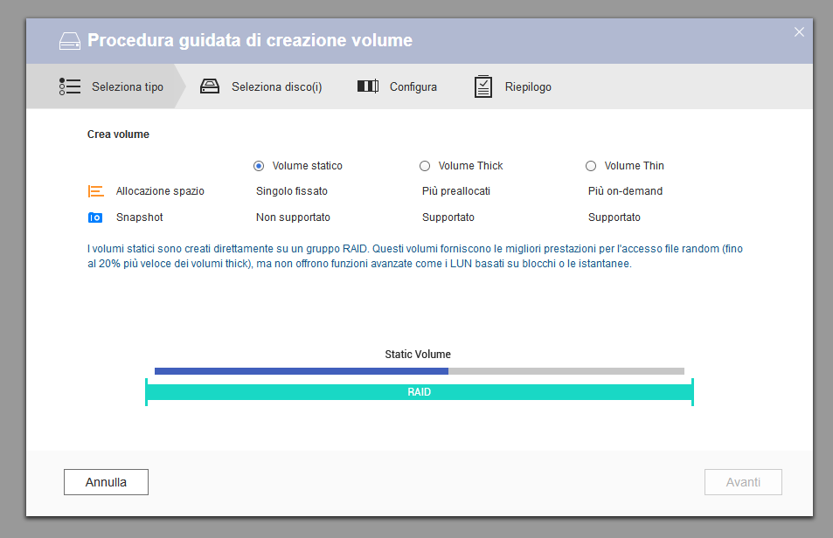Switch to the Seleziona disco(i) step
Viewport: 833px width, 538px height.
276,87
